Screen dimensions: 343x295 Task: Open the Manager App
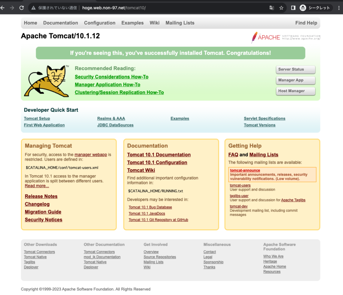click(x=295, y=80)
